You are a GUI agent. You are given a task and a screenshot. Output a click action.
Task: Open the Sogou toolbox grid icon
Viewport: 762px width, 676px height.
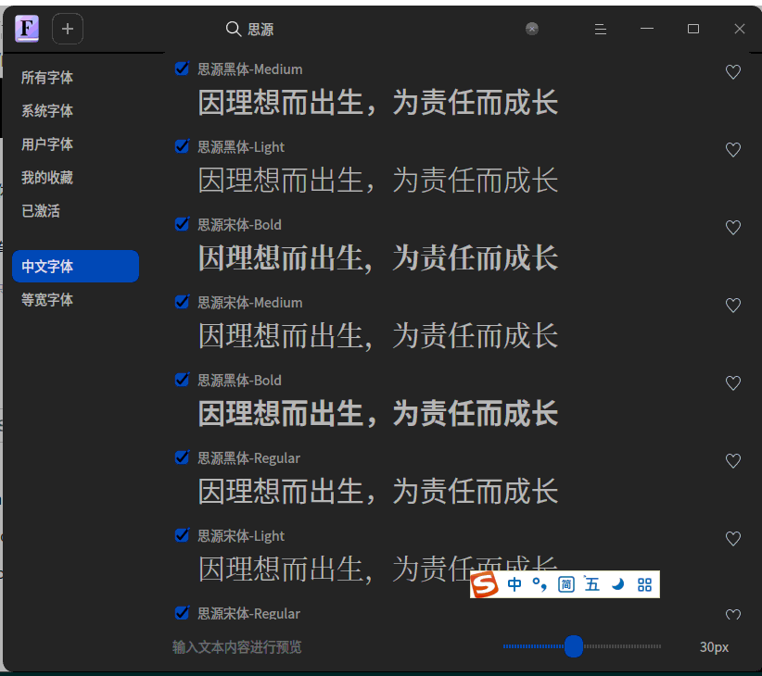coord(644,584)
